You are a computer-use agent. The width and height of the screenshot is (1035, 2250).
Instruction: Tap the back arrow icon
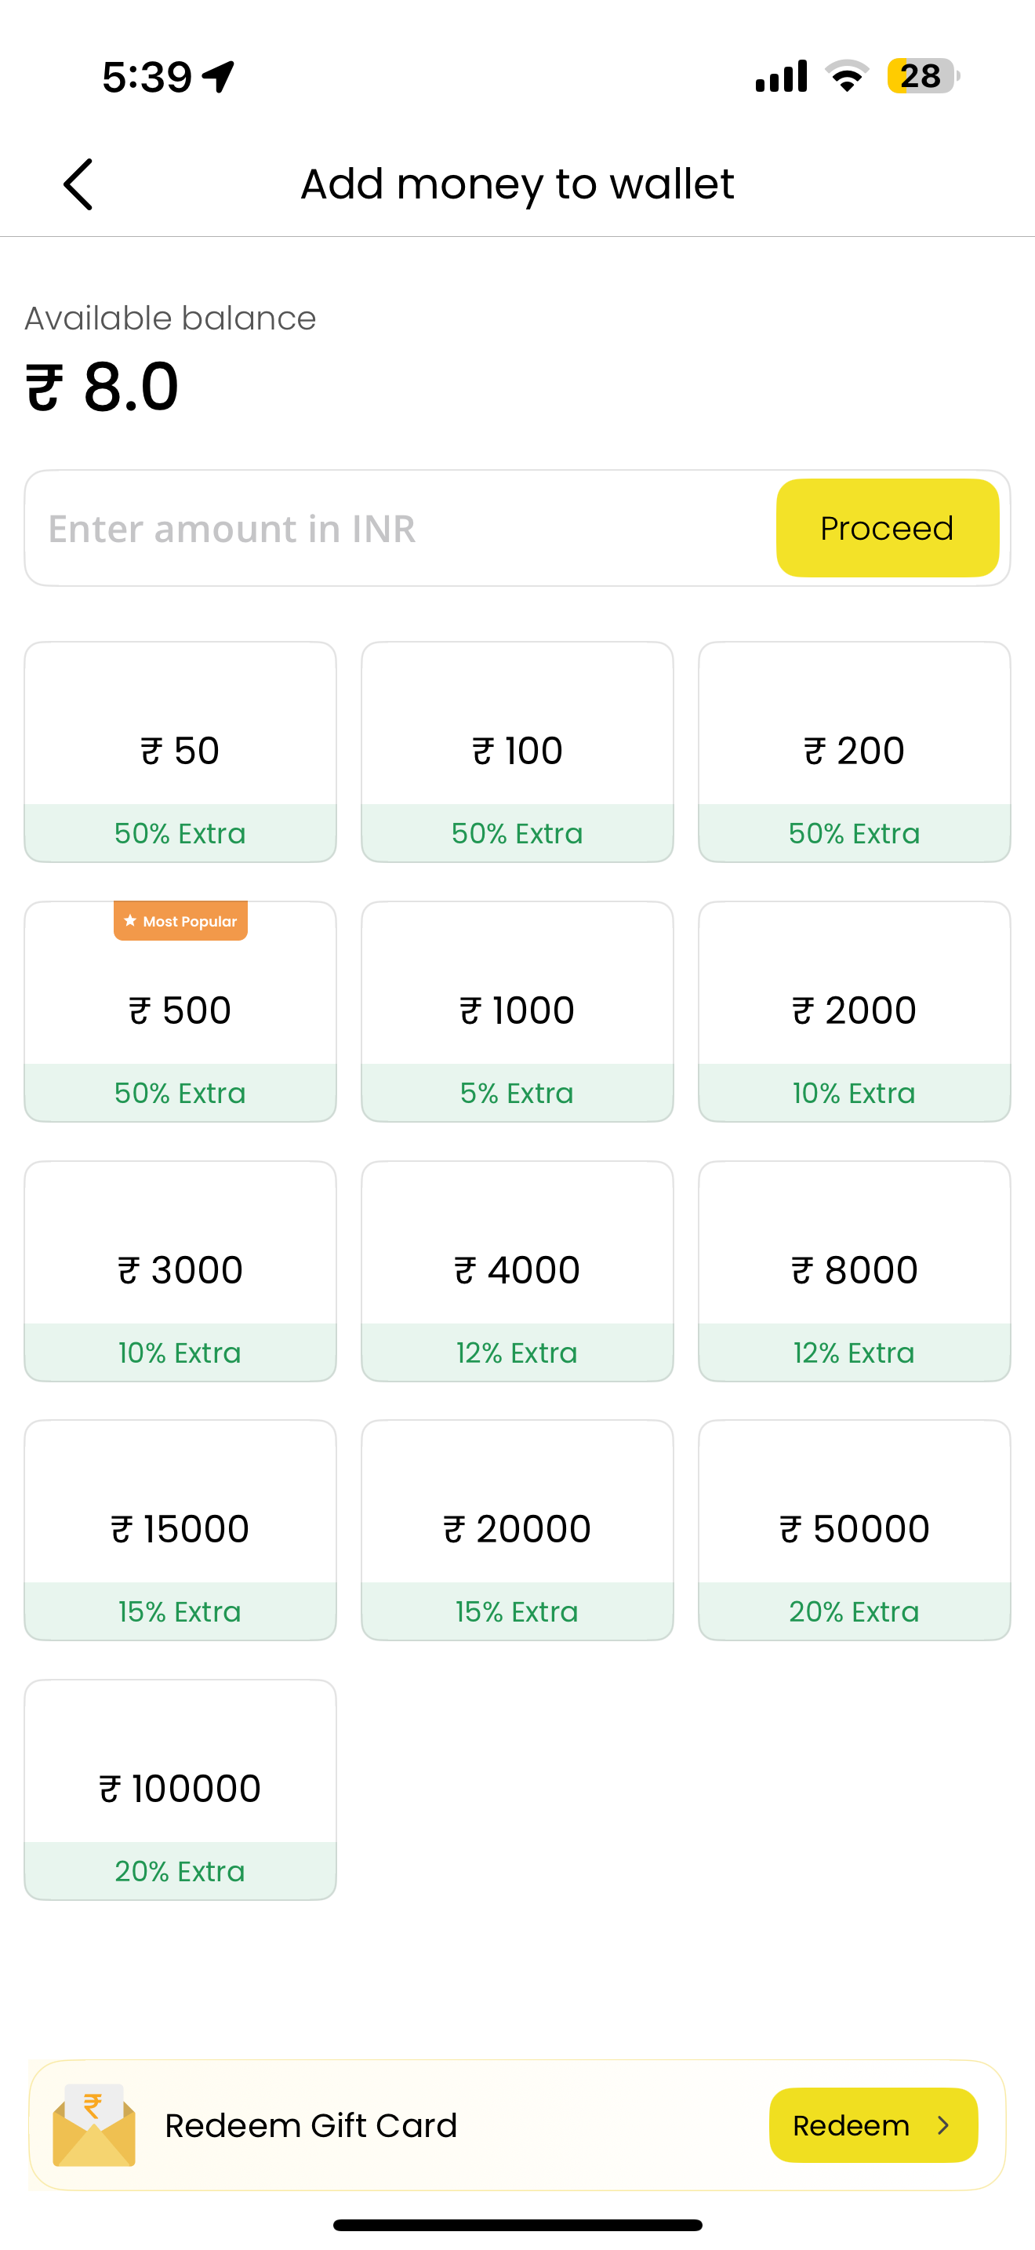(x=78, y=184)
